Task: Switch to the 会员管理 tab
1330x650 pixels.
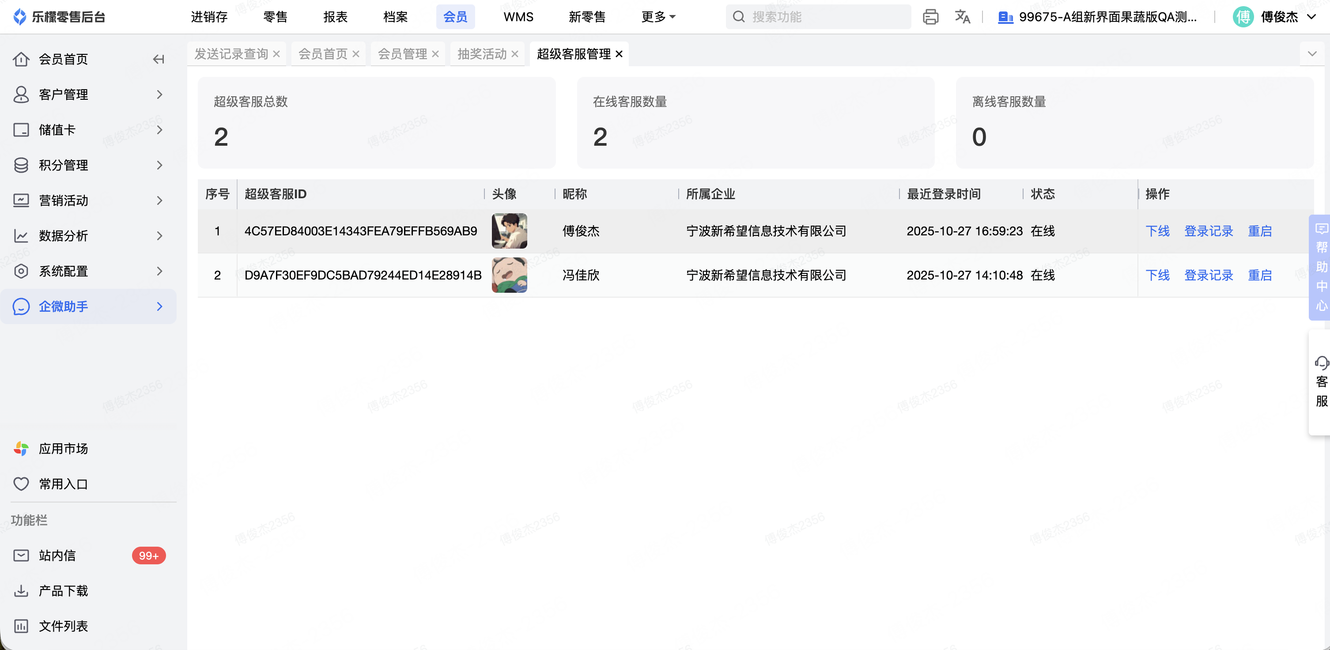Action: click(402, 54)
